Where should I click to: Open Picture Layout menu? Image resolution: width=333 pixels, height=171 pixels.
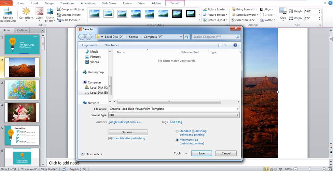215,20
